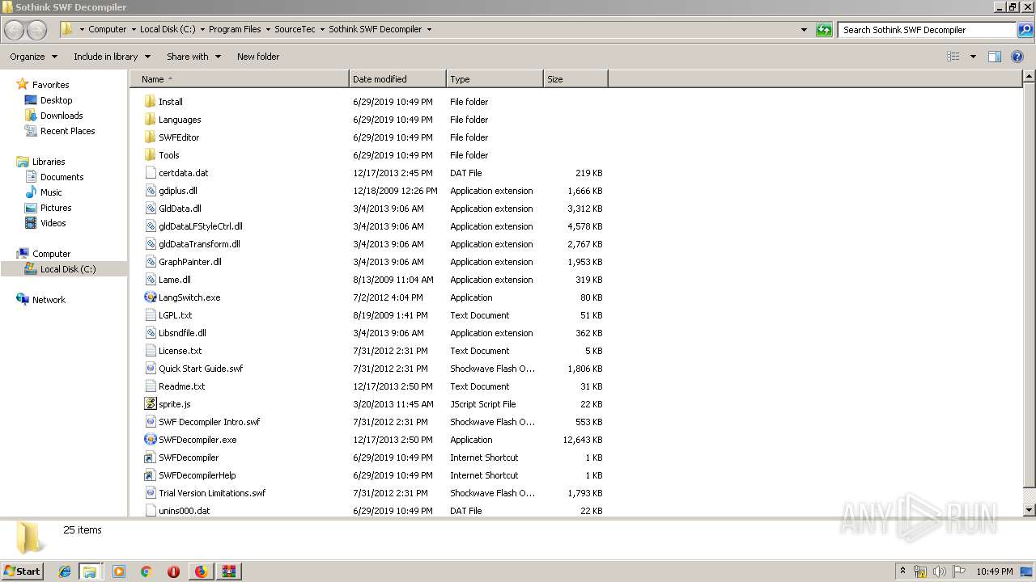Screen dimensions: 1036x582
Task: Select Network in navigation pane
Action: tap(49, 300)
